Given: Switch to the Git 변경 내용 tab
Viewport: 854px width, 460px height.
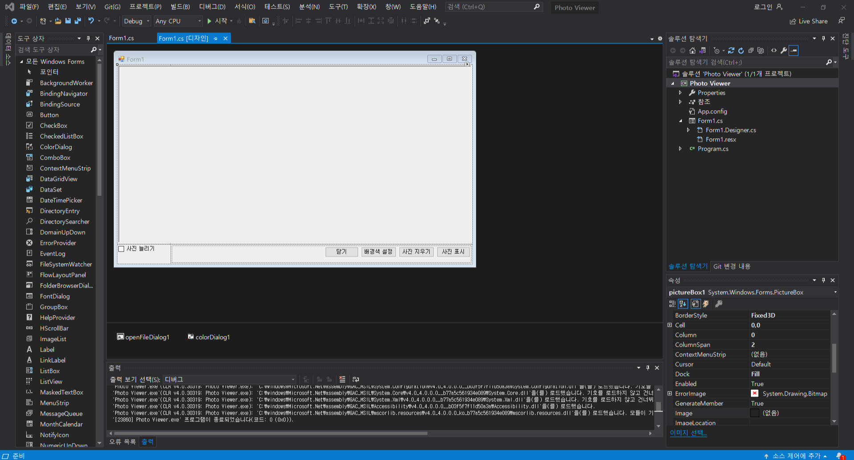Looking at the screenshot, I should pos(732,267).
